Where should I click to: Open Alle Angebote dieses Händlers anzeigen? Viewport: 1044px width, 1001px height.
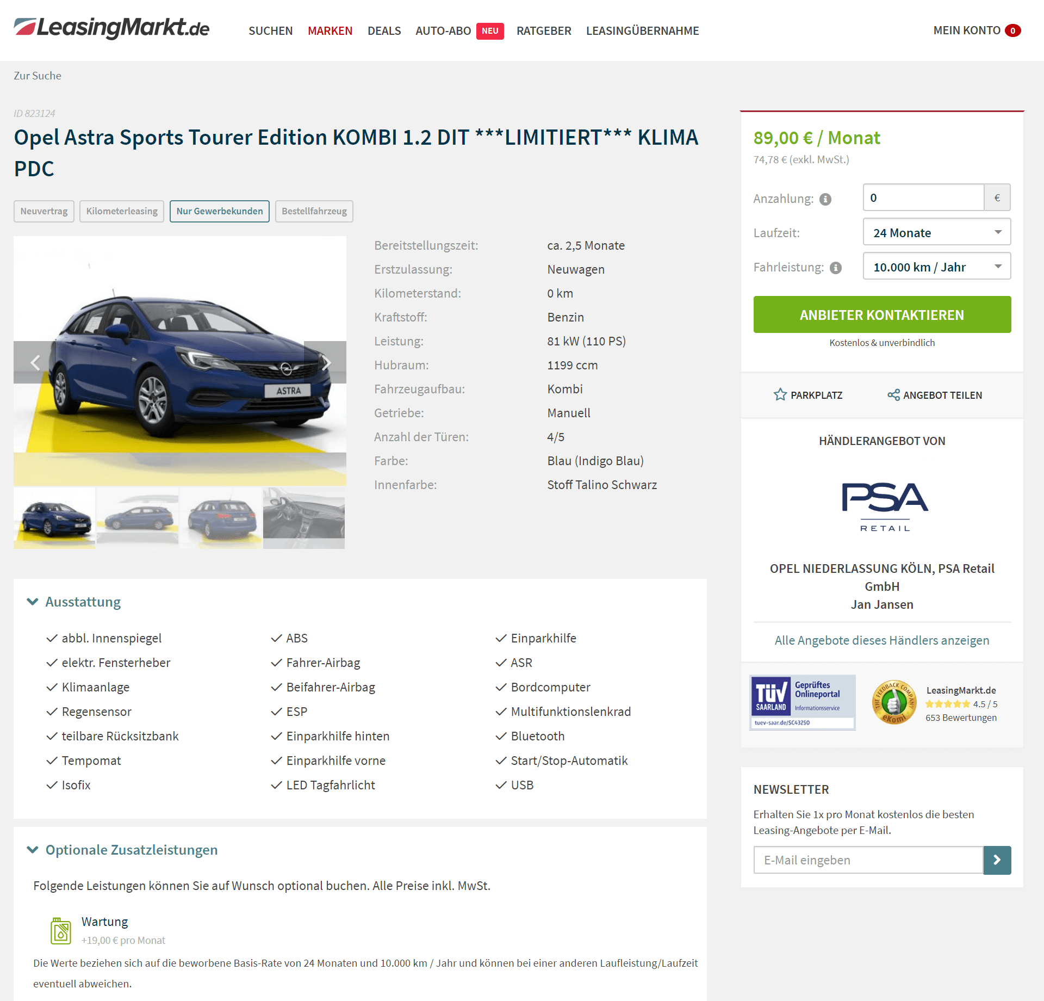point(882,640)
